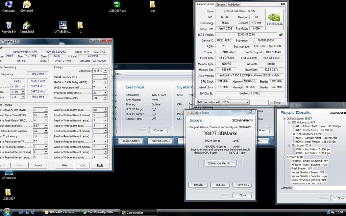Open the Sensors tab in GPU-Z

coord(221,4)
